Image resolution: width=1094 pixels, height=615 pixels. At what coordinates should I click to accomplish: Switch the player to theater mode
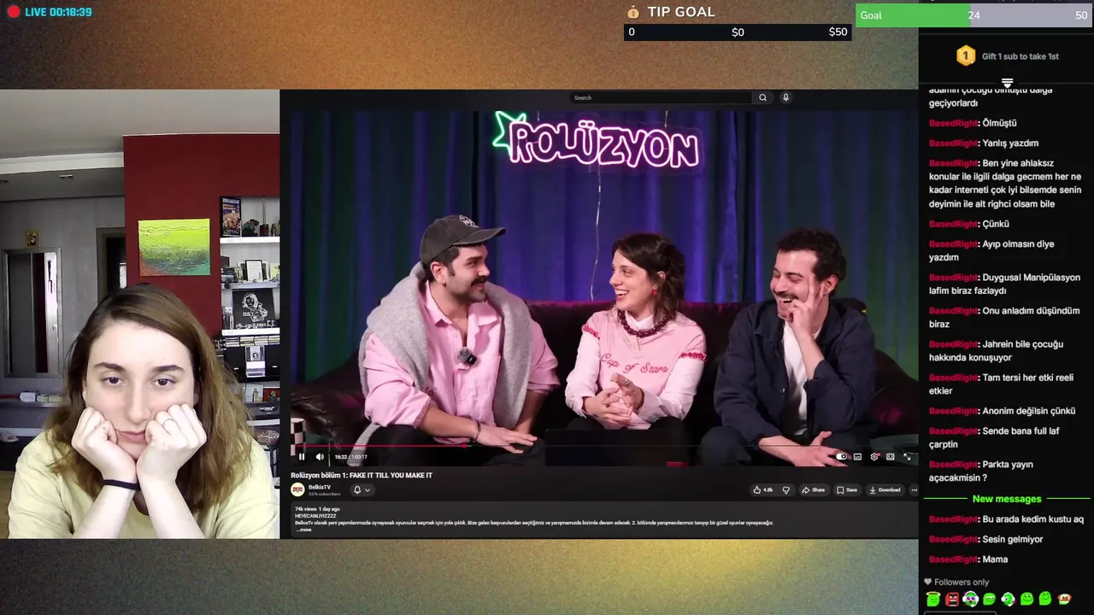point(891,457)
